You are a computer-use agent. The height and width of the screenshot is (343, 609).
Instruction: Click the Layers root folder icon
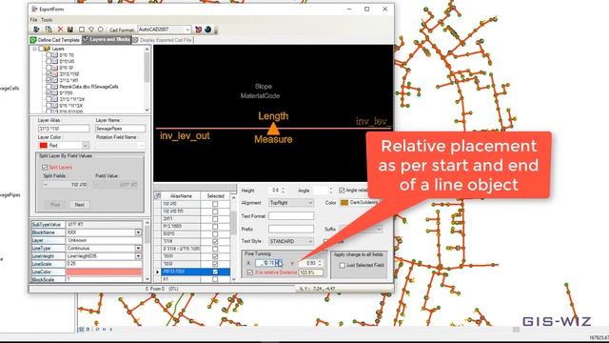click(48, 49)
